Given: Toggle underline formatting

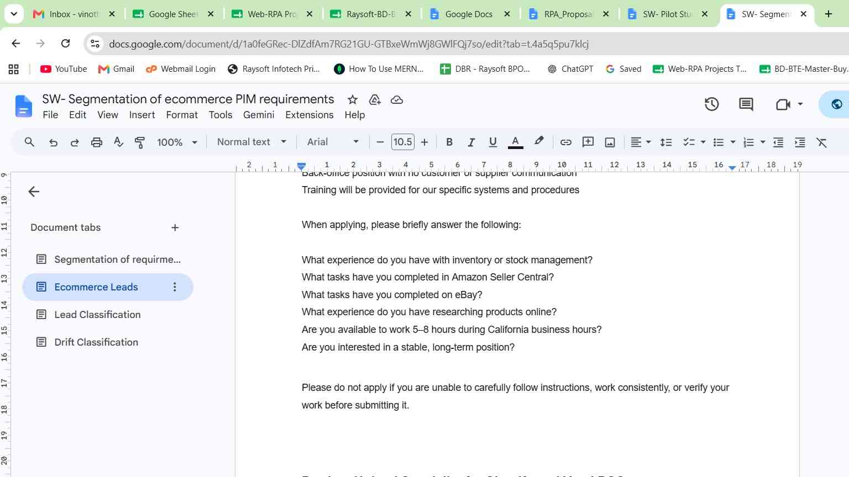Looking at the screenshot, I should pos(492,142).
